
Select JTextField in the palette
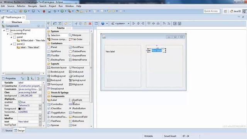tap(76, 100)
